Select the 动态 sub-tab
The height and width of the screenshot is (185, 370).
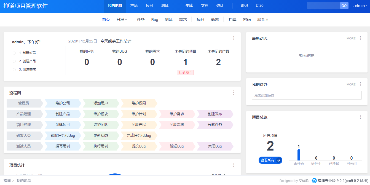coord(215,20)
